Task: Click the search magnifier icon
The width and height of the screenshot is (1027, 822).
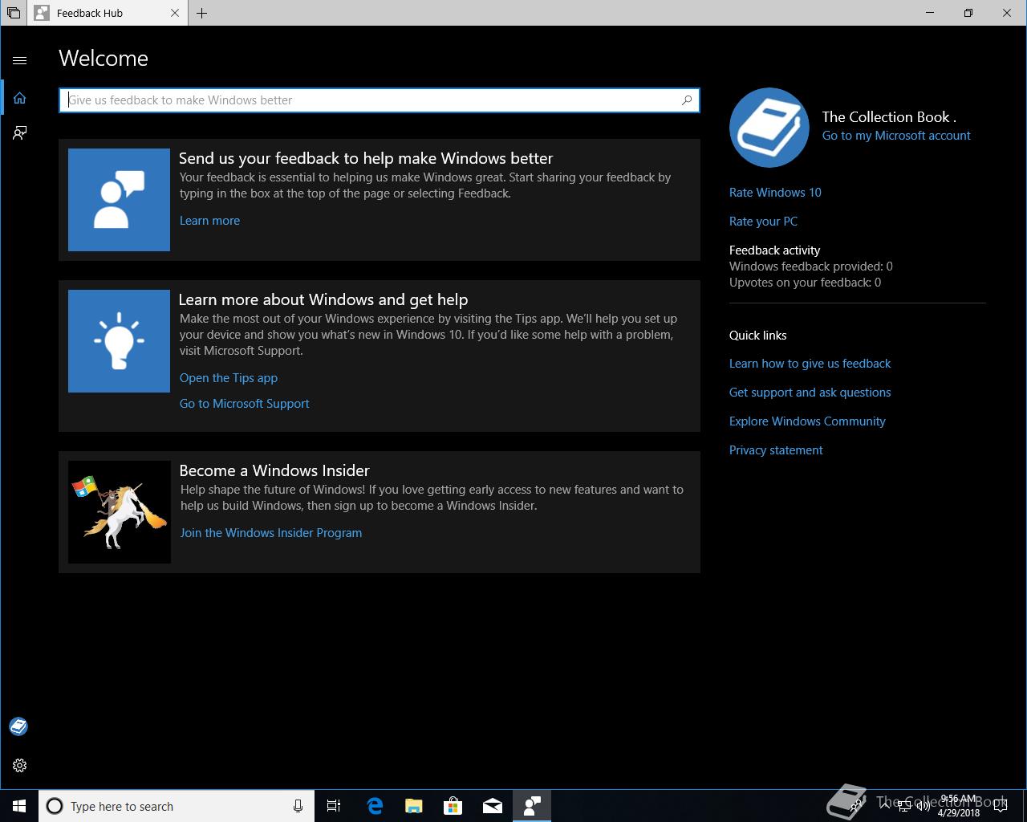Action: 687,100
